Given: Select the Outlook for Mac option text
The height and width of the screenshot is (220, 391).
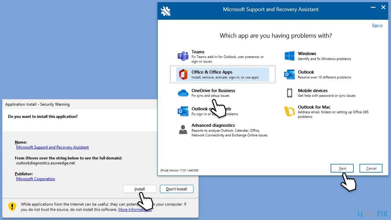Looking at the screenshot, I should [x=314, y=107].
